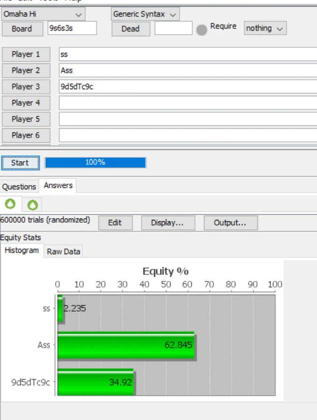The width and height of the screenshot is (317, 420).
Task: Click the 100% progress bar
Action: (x=95, y=162)
